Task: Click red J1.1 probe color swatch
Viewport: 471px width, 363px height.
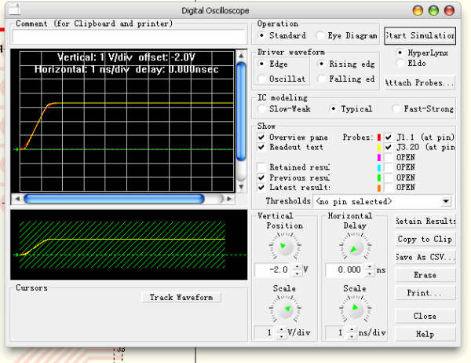Action: [x=379, y=137]
